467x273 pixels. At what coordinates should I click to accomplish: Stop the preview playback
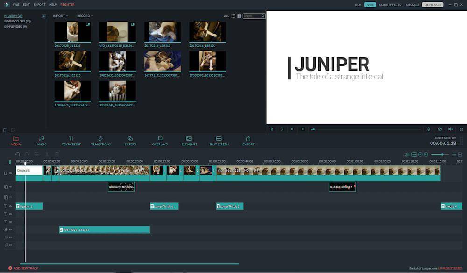303,129
